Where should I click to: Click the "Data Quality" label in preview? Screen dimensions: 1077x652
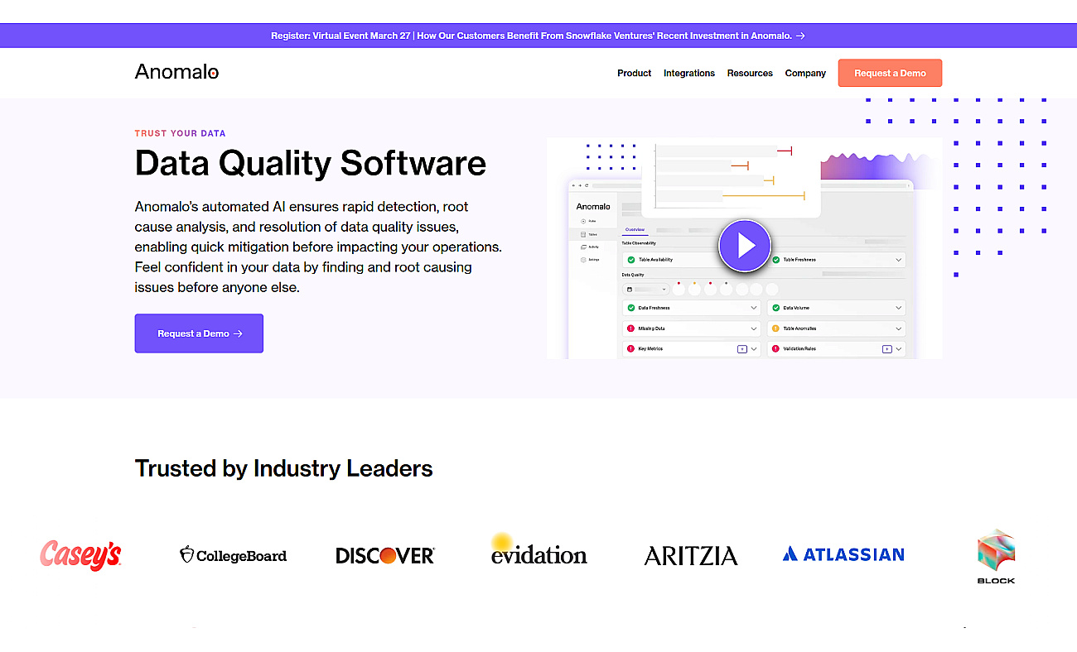633,275
